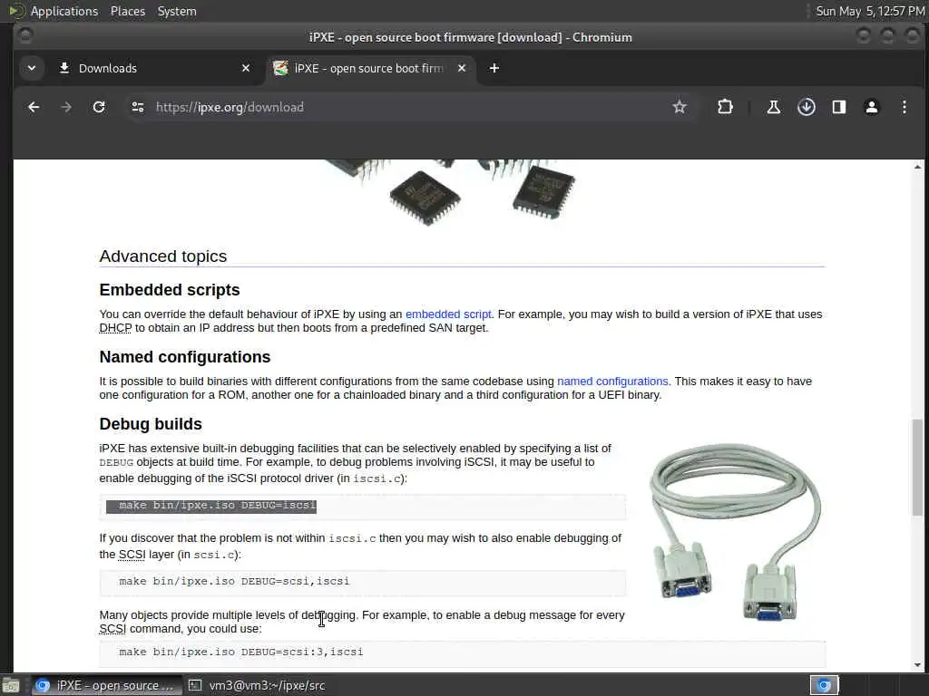Click the Advanced topics heading

point(163,256)
